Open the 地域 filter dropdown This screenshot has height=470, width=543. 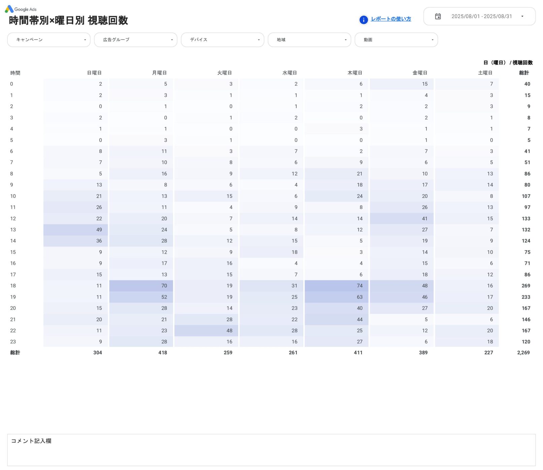pos(309,40)
